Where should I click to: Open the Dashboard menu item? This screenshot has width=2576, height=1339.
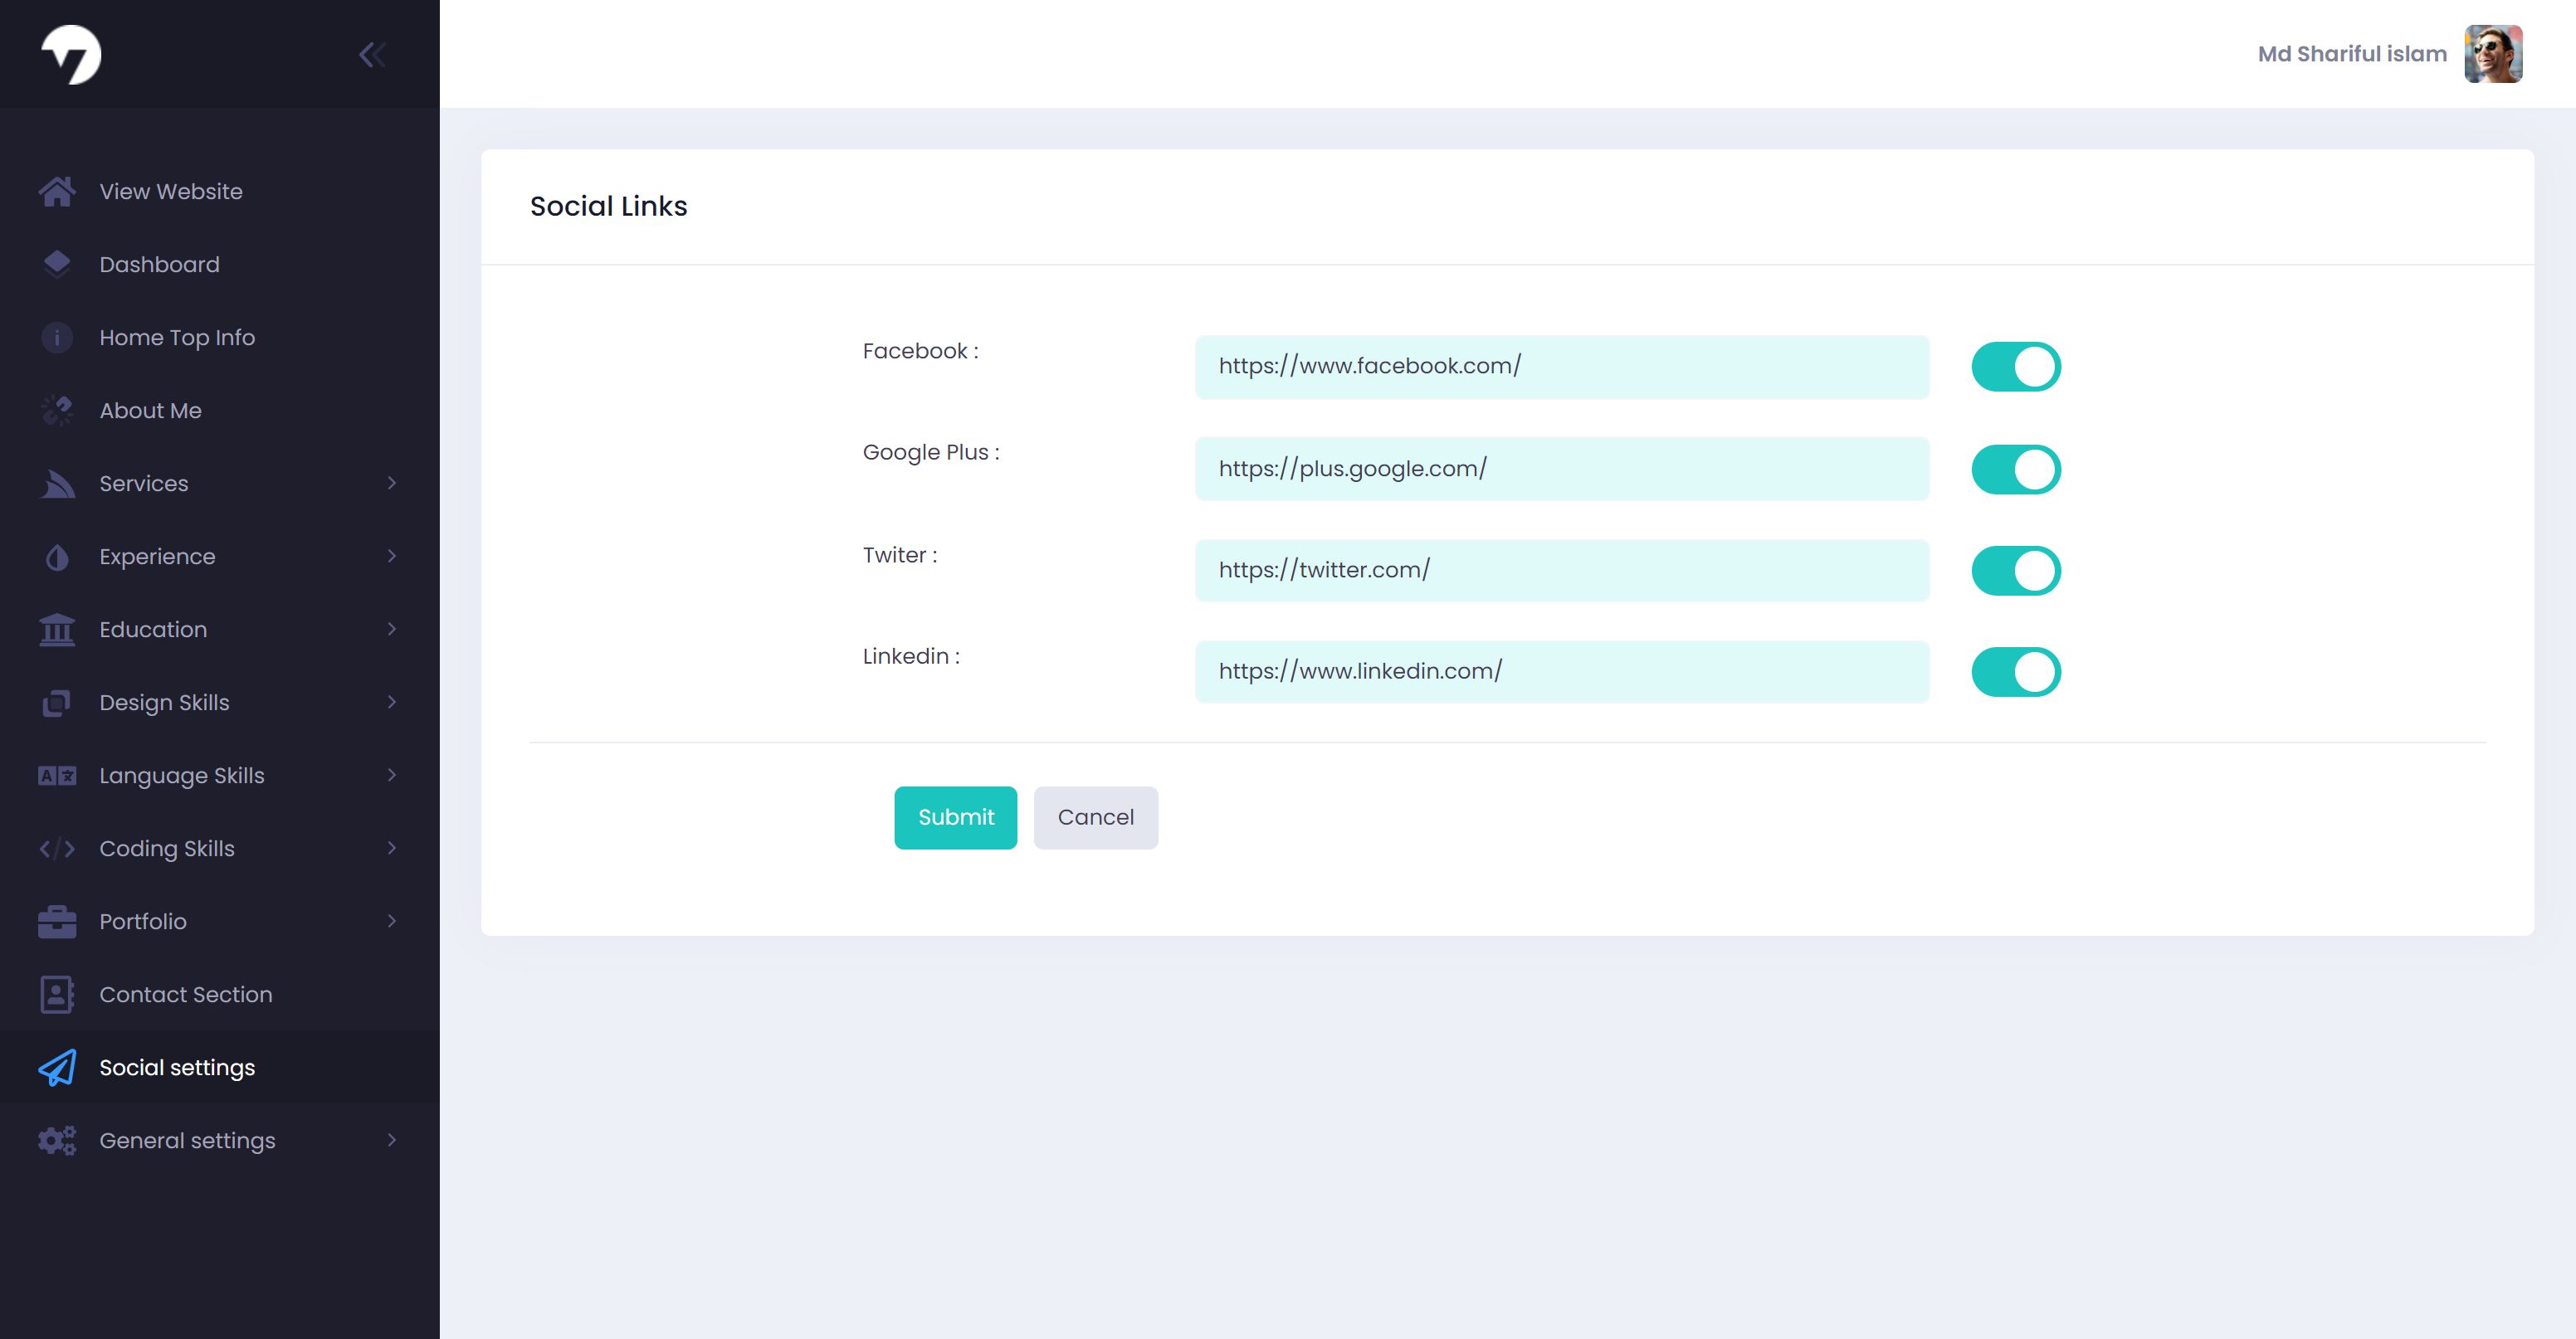159,264
